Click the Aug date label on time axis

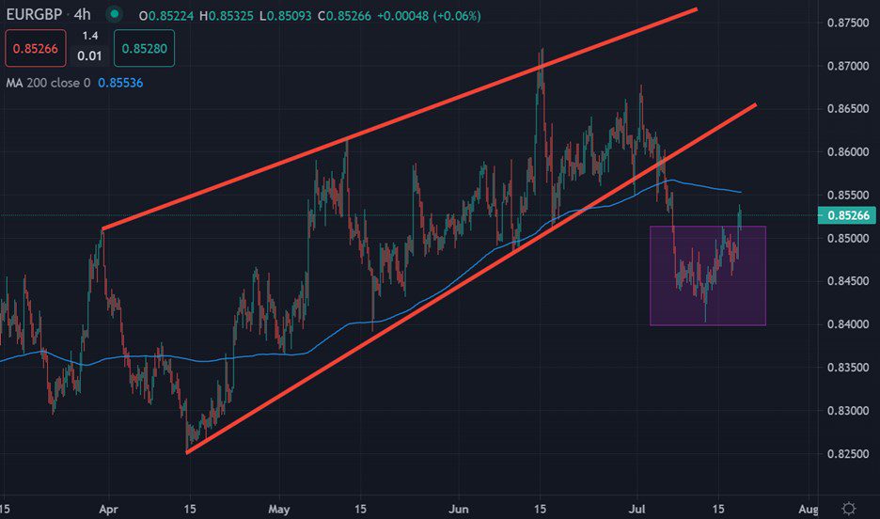(808, 510)
